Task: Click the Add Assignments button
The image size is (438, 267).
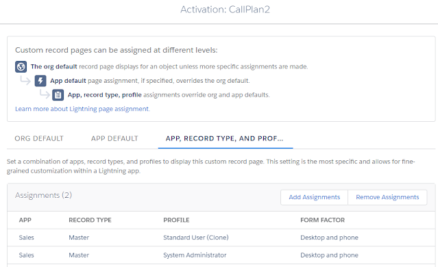Action: click(314, 197)
